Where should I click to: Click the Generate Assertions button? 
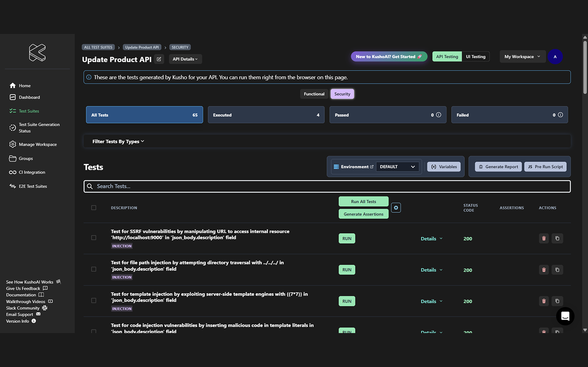pyautogui.click(x=363, y=214)
